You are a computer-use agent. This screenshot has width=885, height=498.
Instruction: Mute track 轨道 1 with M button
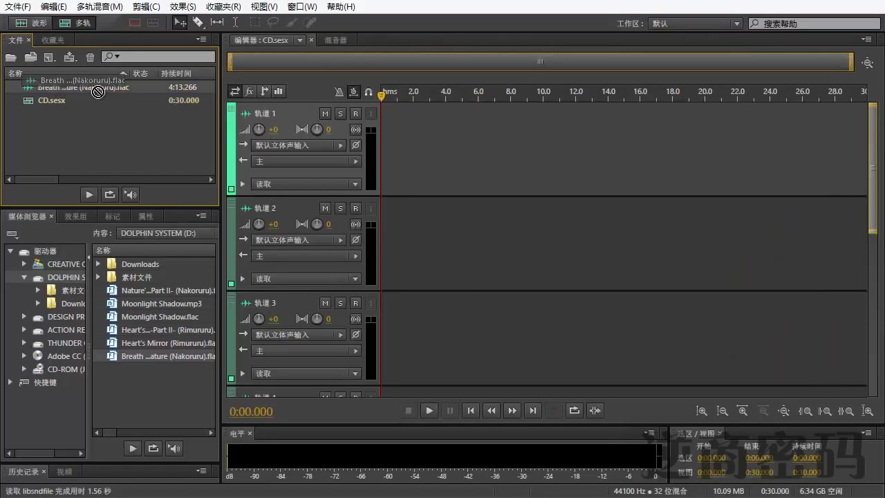click(326, 113)
